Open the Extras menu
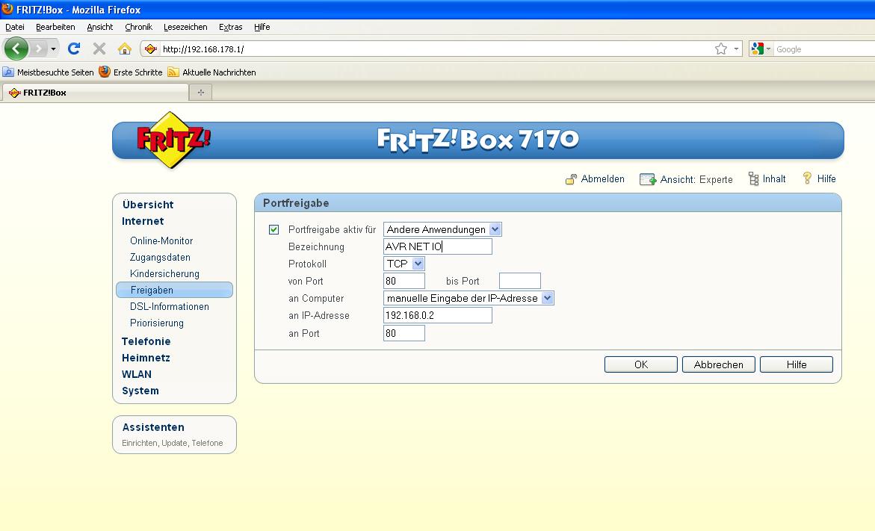 (230, 27)
